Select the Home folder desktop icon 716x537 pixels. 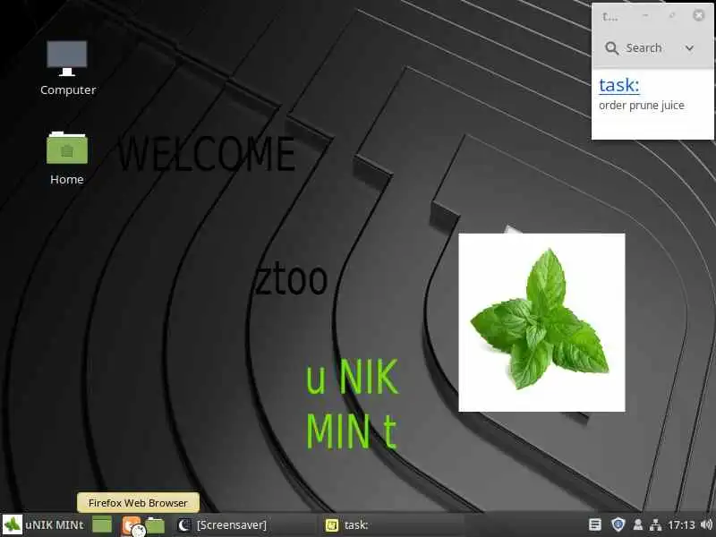pyautogui.click(x=66, y=158)
